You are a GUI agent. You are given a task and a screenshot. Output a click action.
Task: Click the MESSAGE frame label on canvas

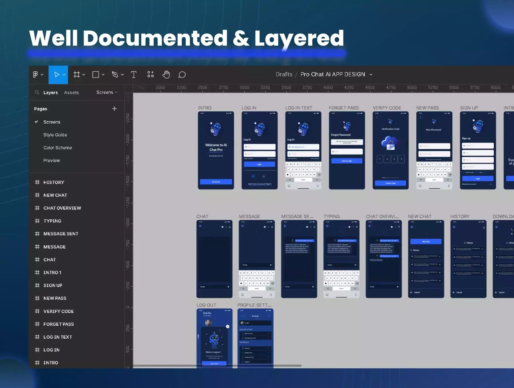249,216
